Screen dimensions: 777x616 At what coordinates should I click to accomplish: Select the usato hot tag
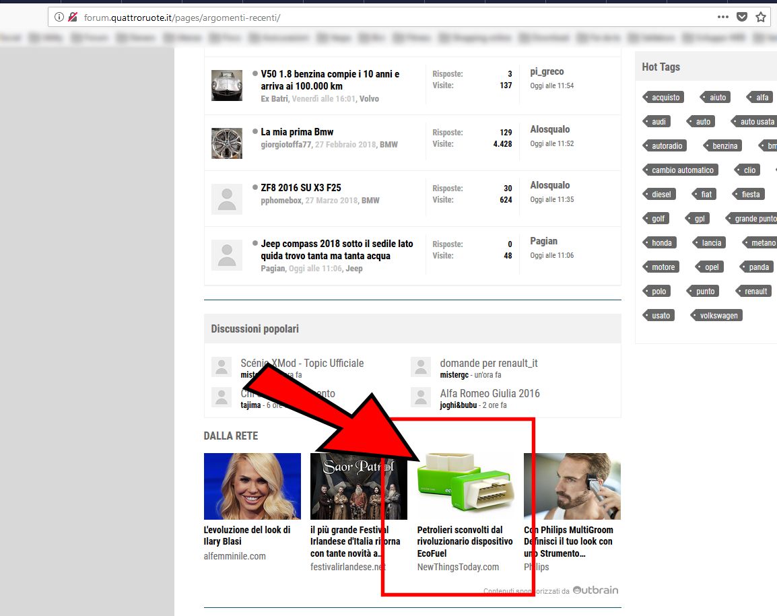pyautogui.click(x=658, y=316)
